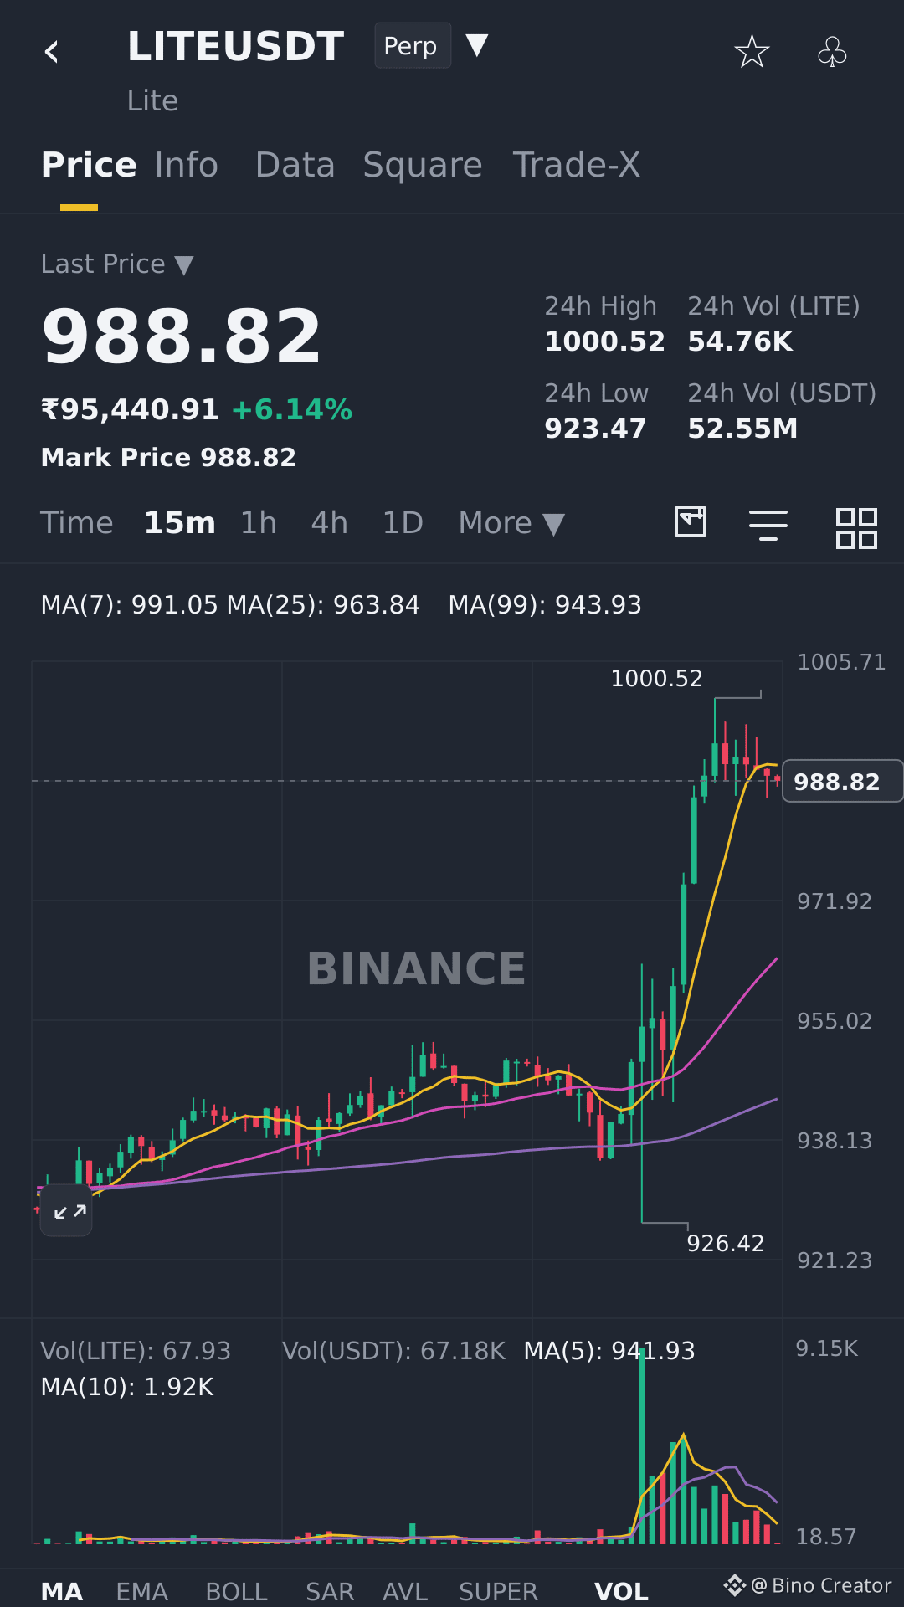Viewport: 904px width, 1607px height.
Task: Open the chart drawing tool icon
Action: 691,521
